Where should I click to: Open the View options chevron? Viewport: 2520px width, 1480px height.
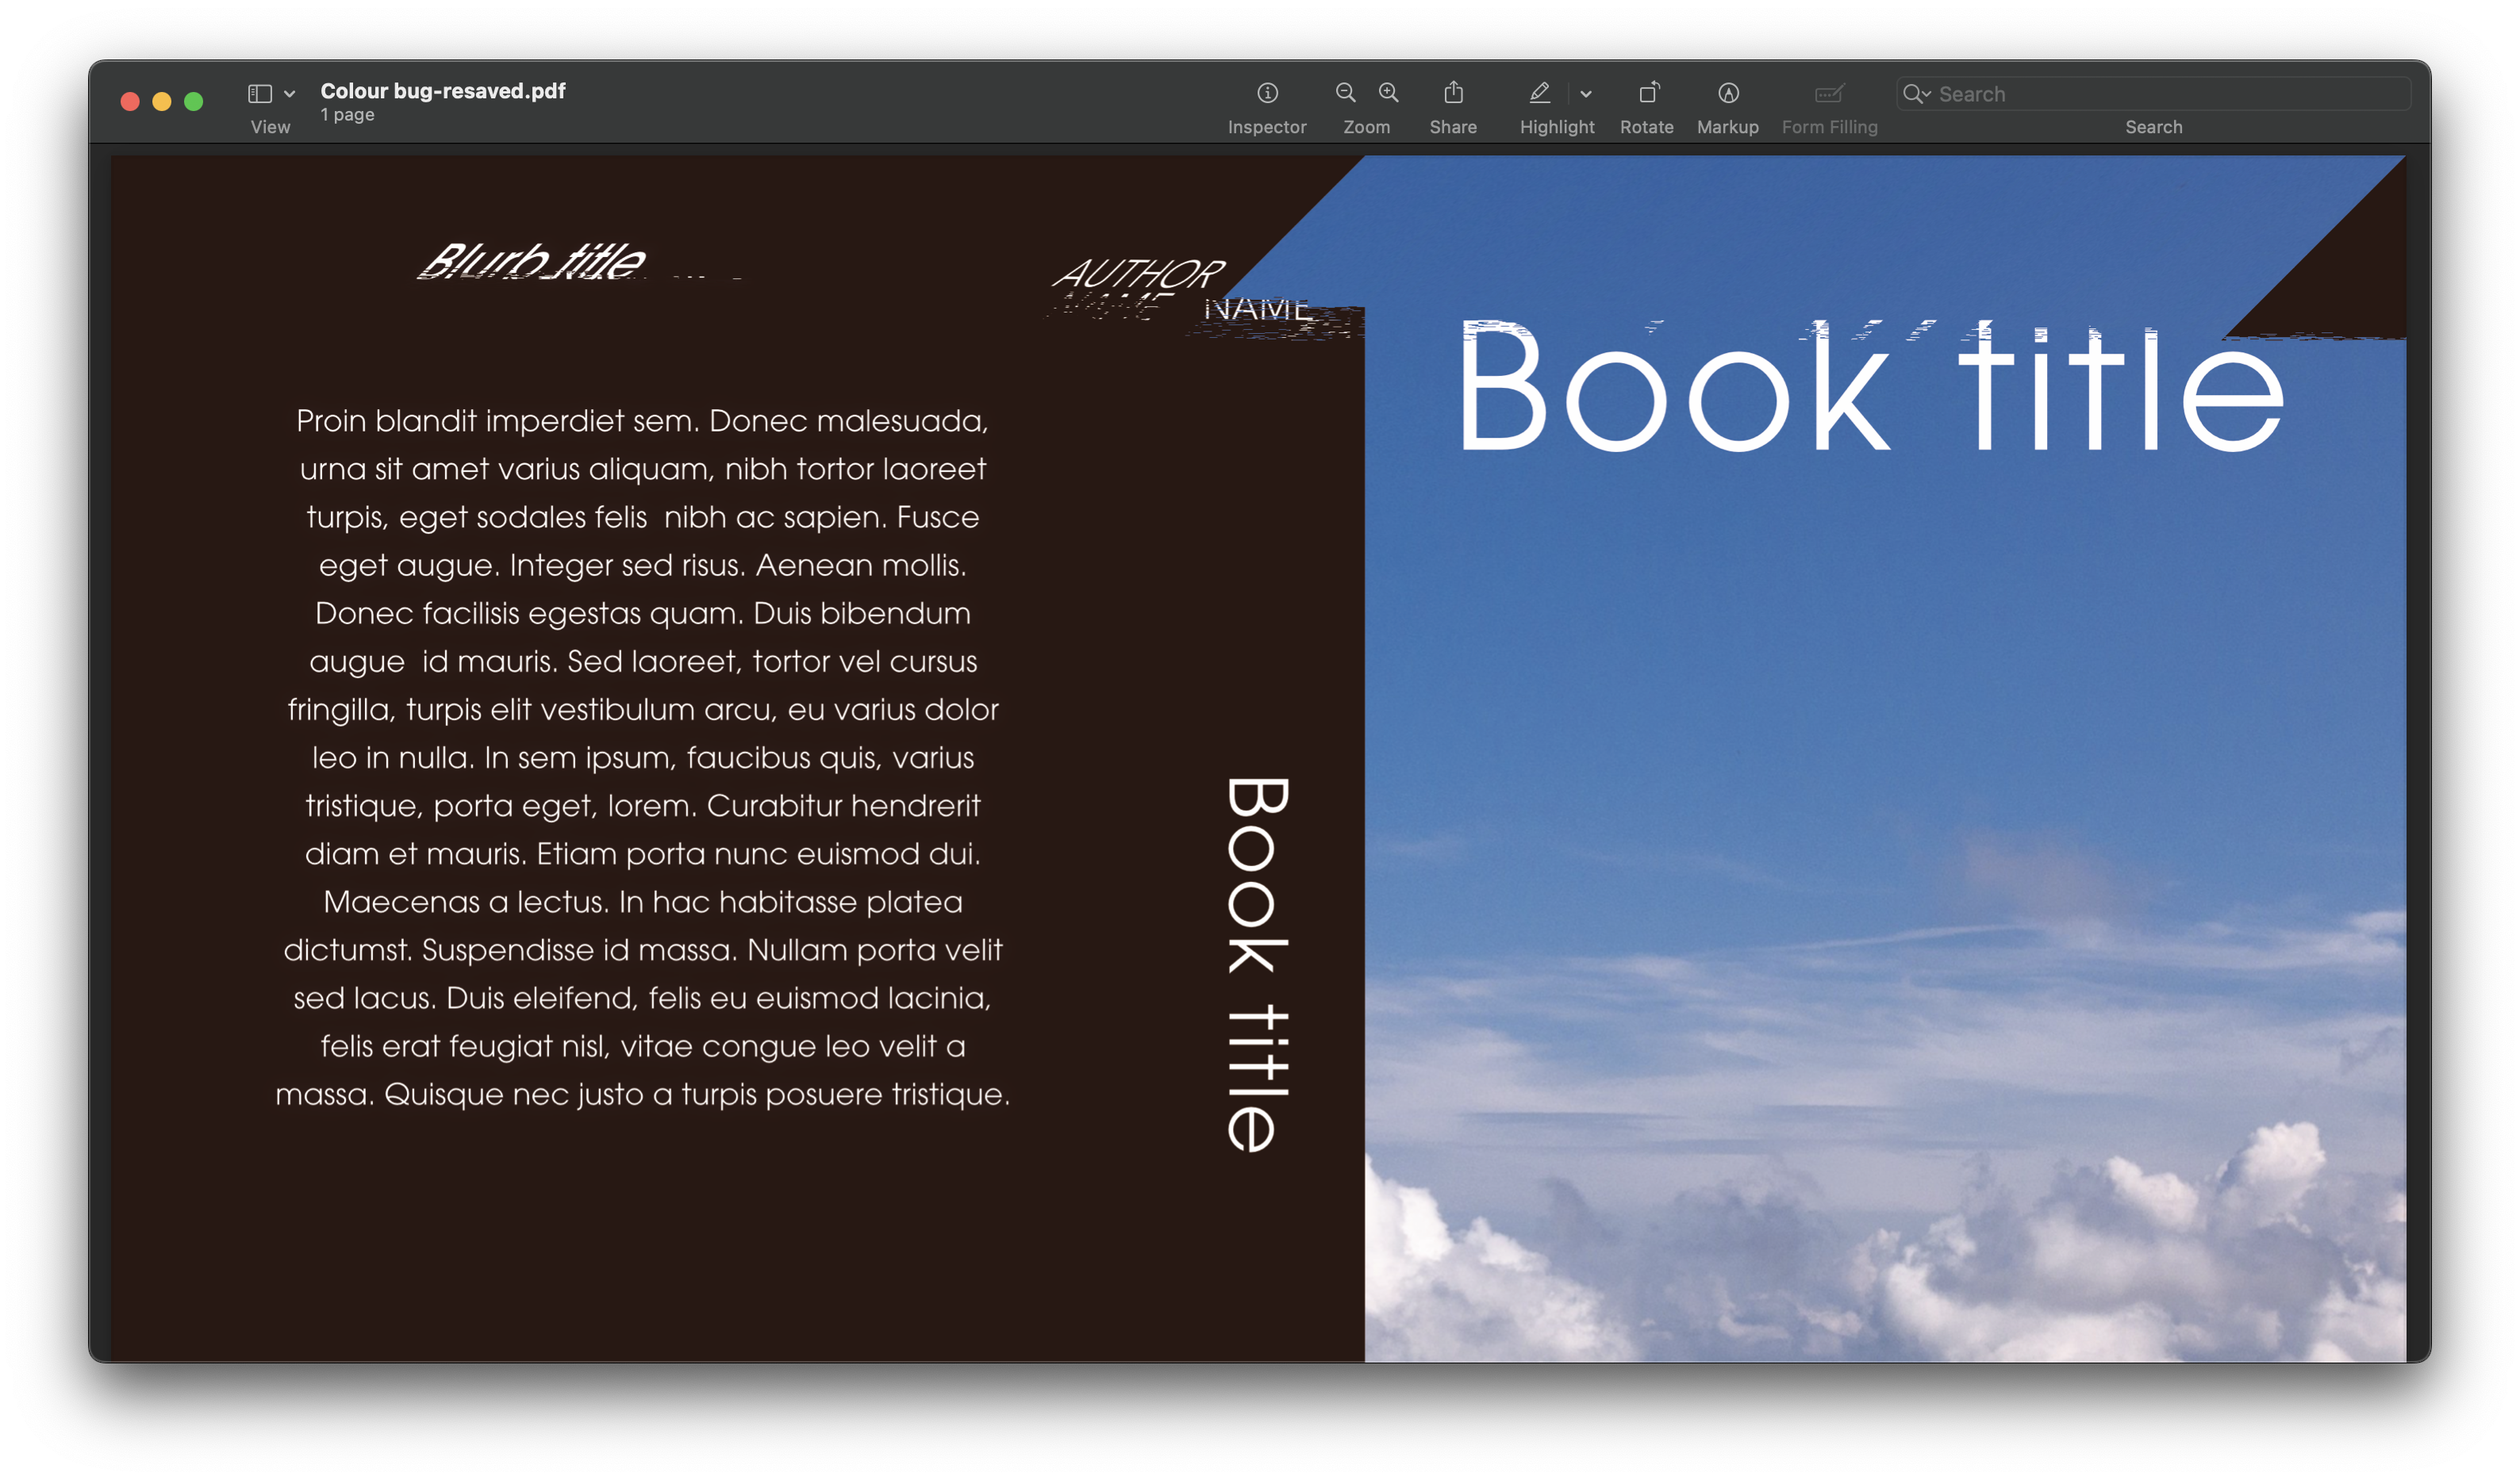[x=290, y=94]
